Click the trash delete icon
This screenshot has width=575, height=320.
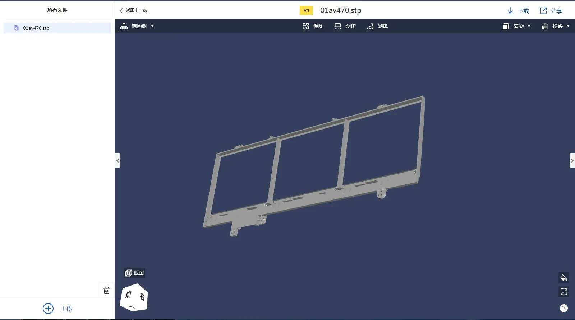point(107,290)
